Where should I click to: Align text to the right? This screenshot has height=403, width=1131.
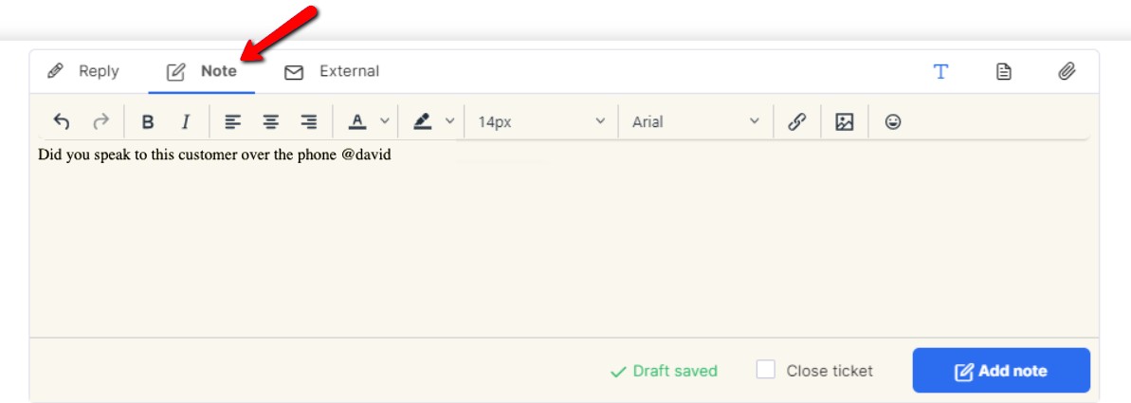click(309, 121)
